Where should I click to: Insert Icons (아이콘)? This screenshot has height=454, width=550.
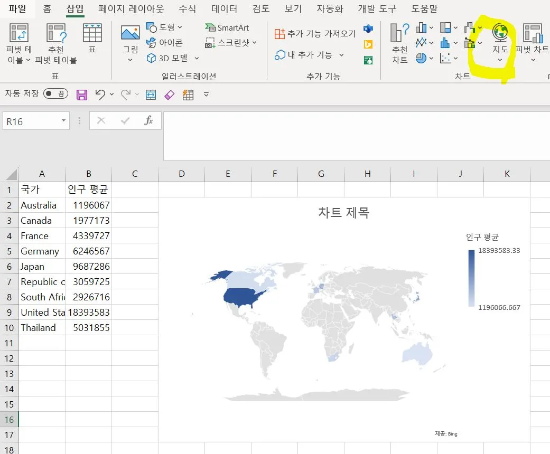pyautogui.click(x=164, y=42)
